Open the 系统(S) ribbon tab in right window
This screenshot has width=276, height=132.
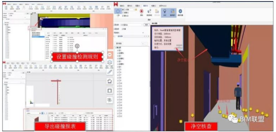[122, 6]
